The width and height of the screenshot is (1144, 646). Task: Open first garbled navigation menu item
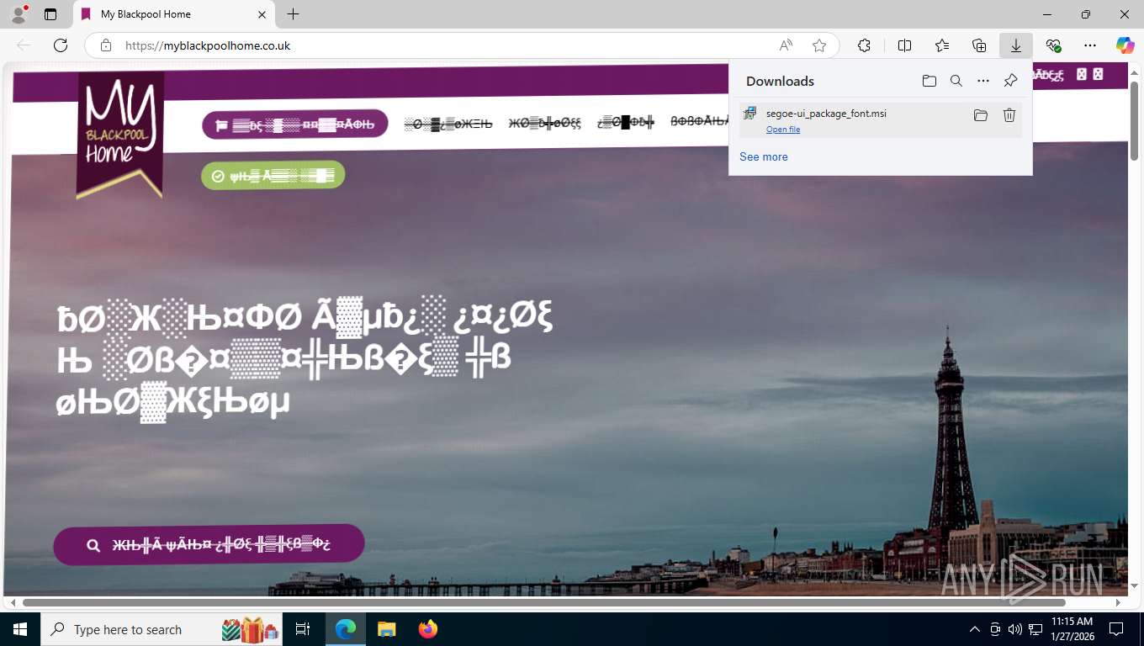point(448,124)
